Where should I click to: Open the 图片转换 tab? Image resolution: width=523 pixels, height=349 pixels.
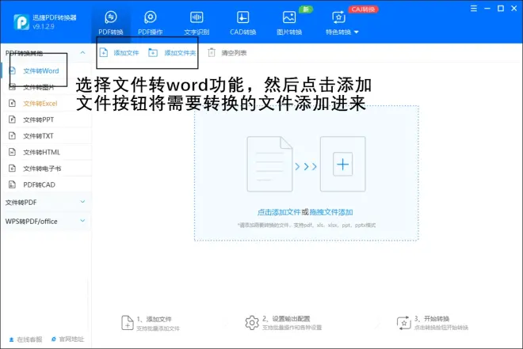click(x=289, y=23)
